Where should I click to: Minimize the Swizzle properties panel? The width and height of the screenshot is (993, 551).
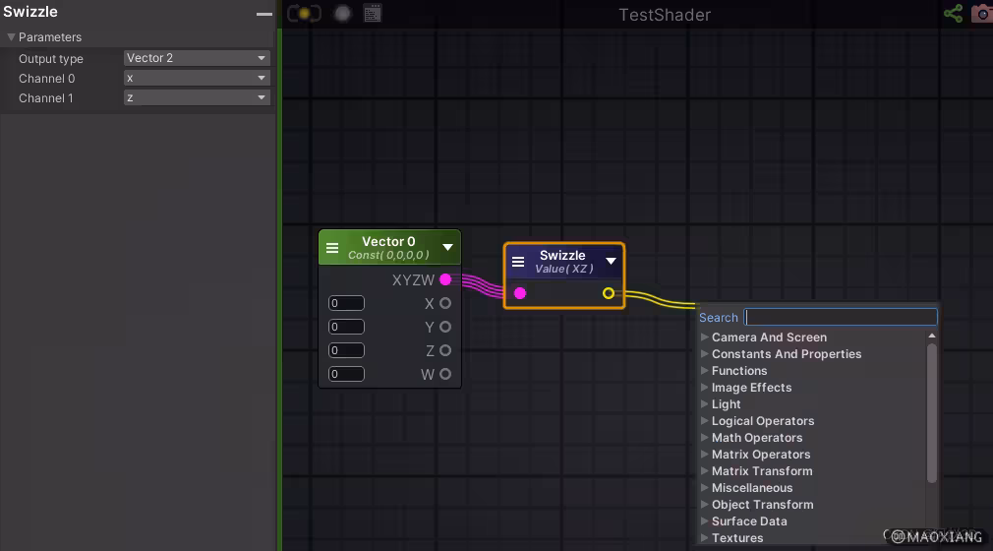point(263,14)
